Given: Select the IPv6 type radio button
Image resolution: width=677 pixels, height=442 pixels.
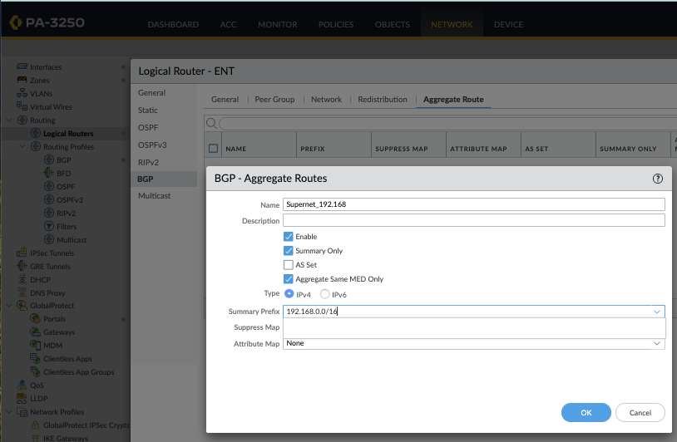Looking at the screenshot, I should 325,294.
